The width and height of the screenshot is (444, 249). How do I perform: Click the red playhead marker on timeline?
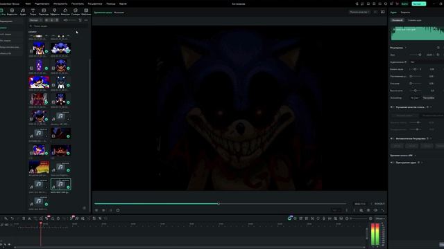point(41,223)
